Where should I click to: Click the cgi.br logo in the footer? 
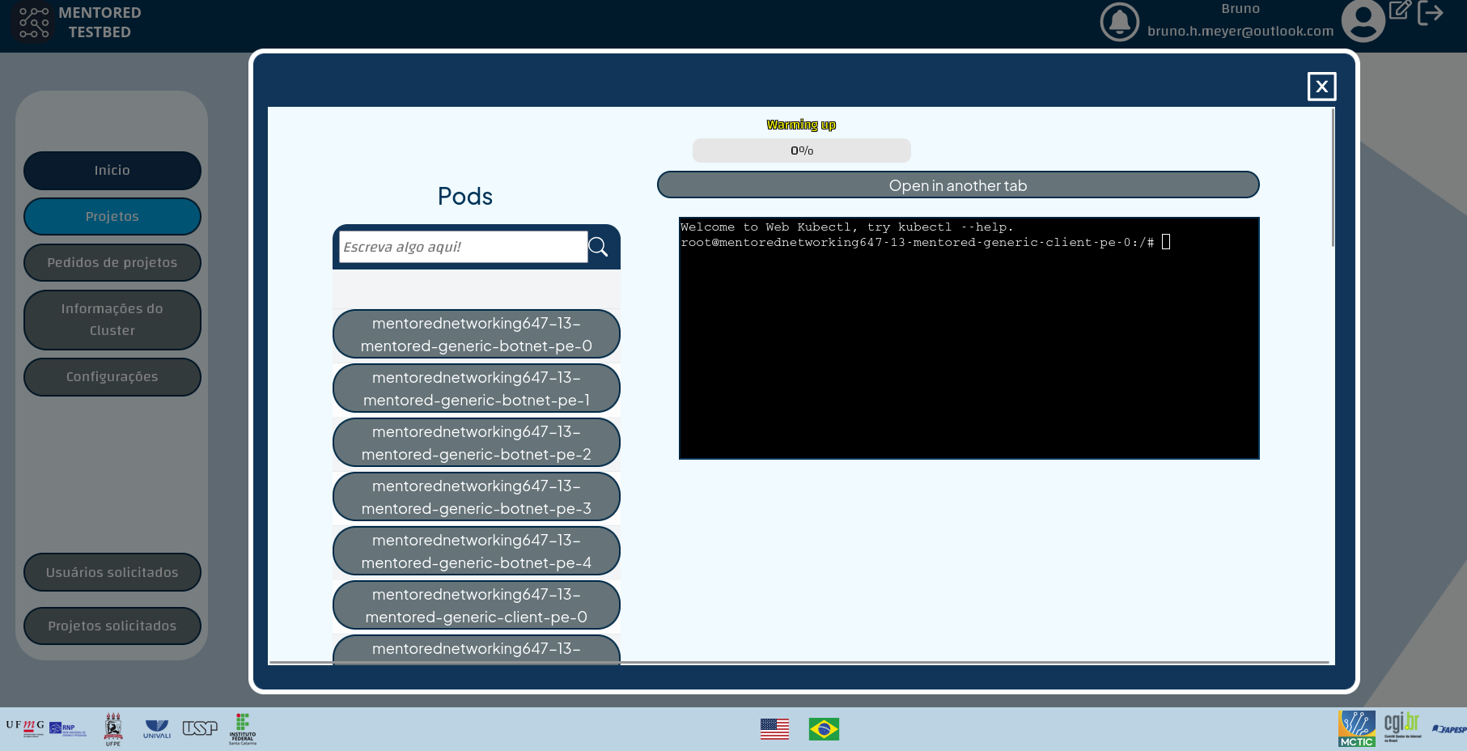click(1404, 725)
